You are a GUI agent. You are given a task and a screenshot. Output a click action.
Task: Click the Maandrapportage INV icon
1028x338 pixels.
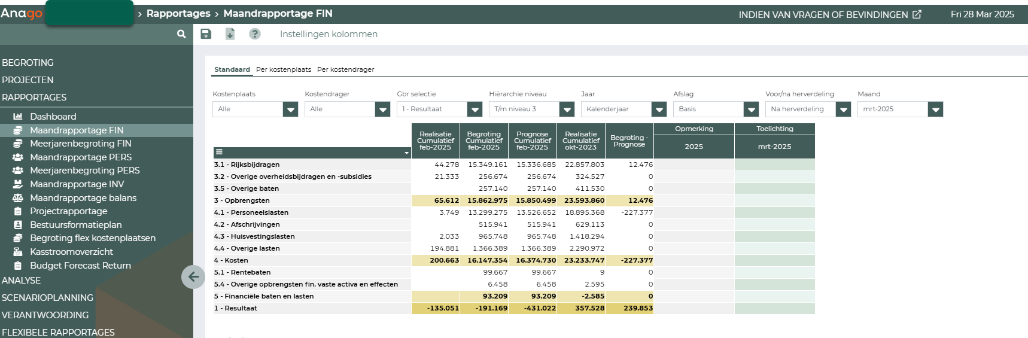18,184
